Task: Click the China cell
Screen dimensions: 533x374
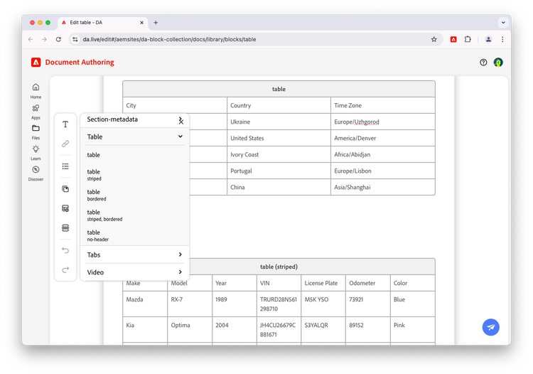Action: (279, 187)
